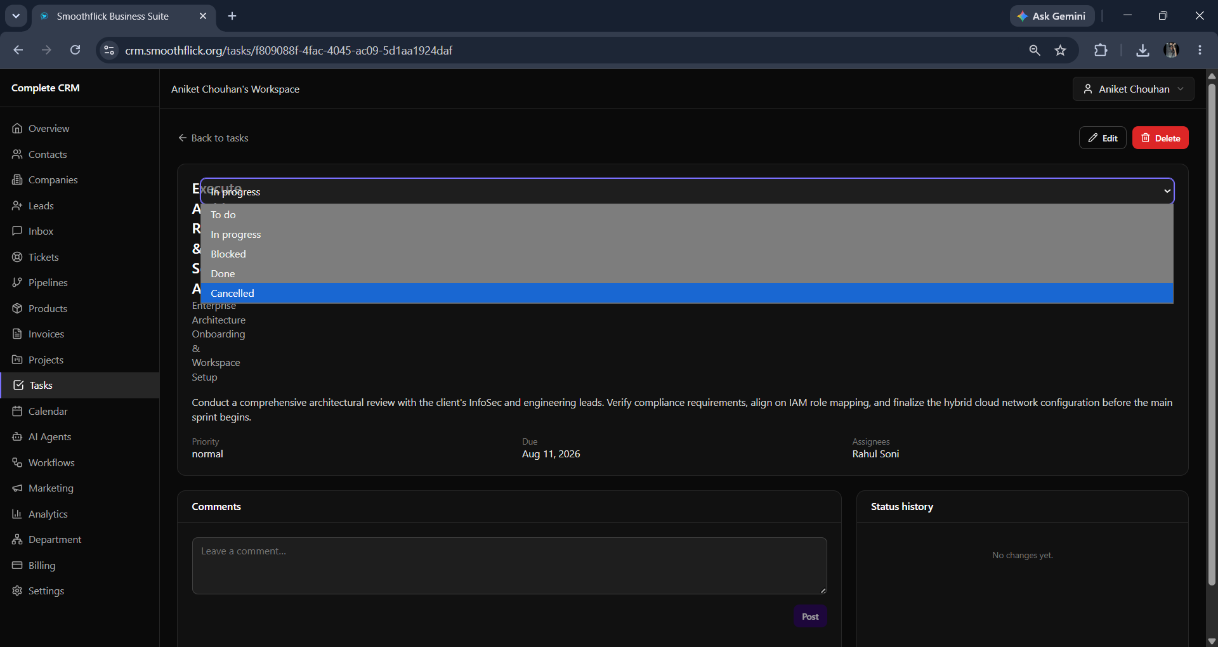1218x647 pixels.
Task: View site information icon in address bar
Action: tap(109, 50)
